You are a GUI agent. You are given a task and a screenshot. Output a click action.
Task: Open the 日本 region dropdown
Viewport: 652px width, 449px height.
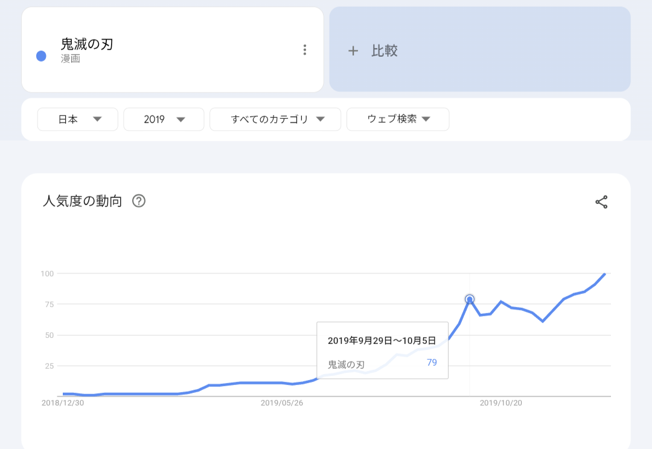click(x=78, y=119)
